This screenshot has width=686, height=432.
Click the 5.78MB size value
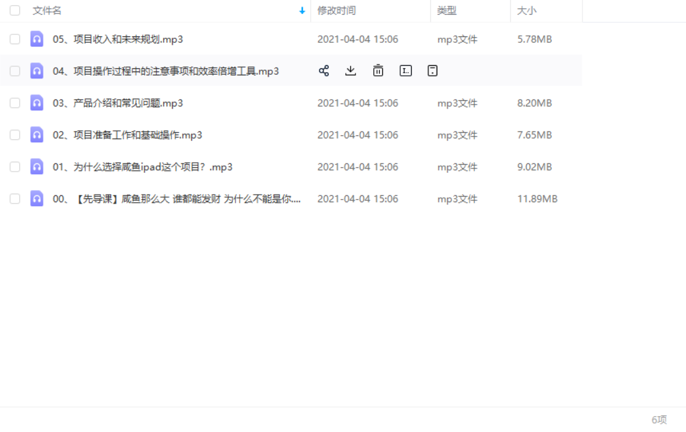point(534,40)
